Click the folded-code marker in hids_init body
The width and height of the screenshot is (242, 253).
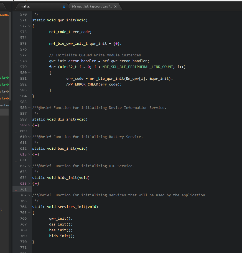pyautogui.click(x=36, y=184)
